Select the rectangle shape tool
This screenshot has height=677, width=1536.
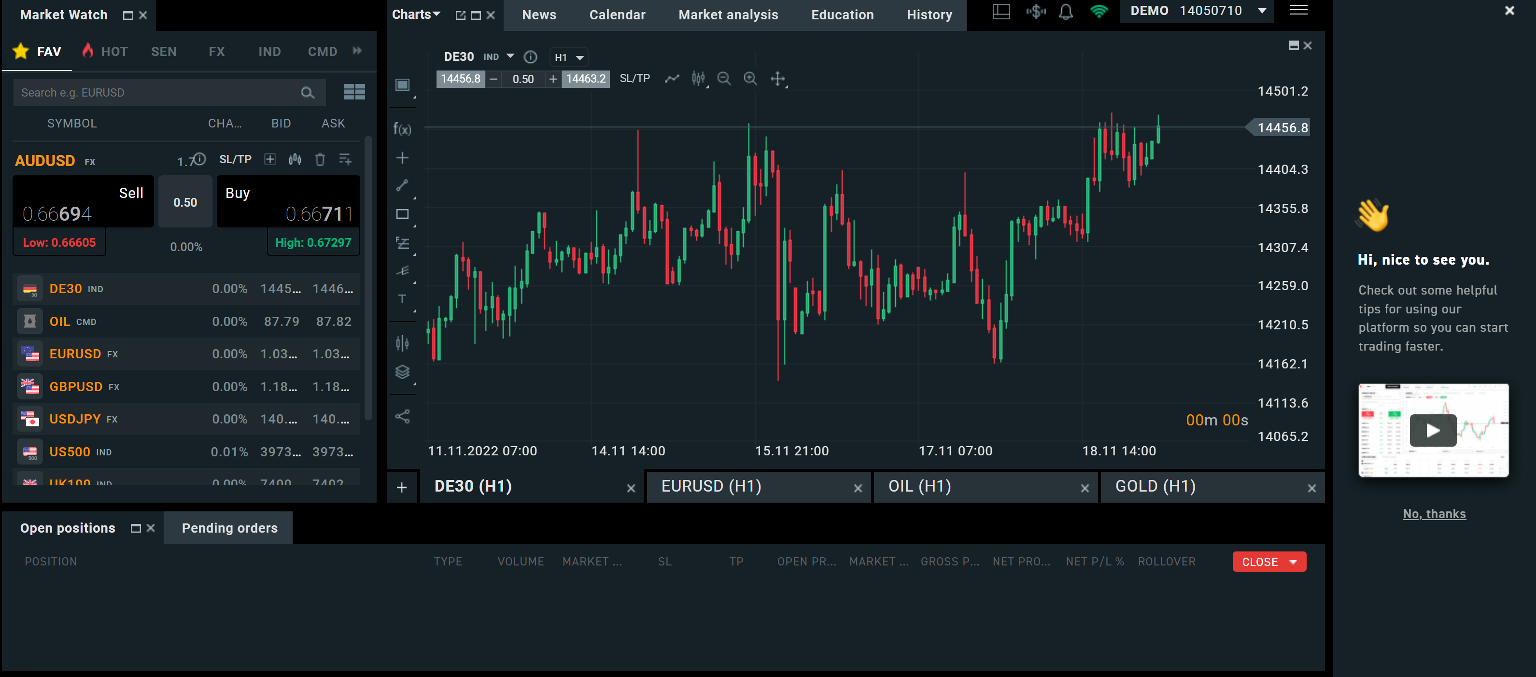point(403,214)
